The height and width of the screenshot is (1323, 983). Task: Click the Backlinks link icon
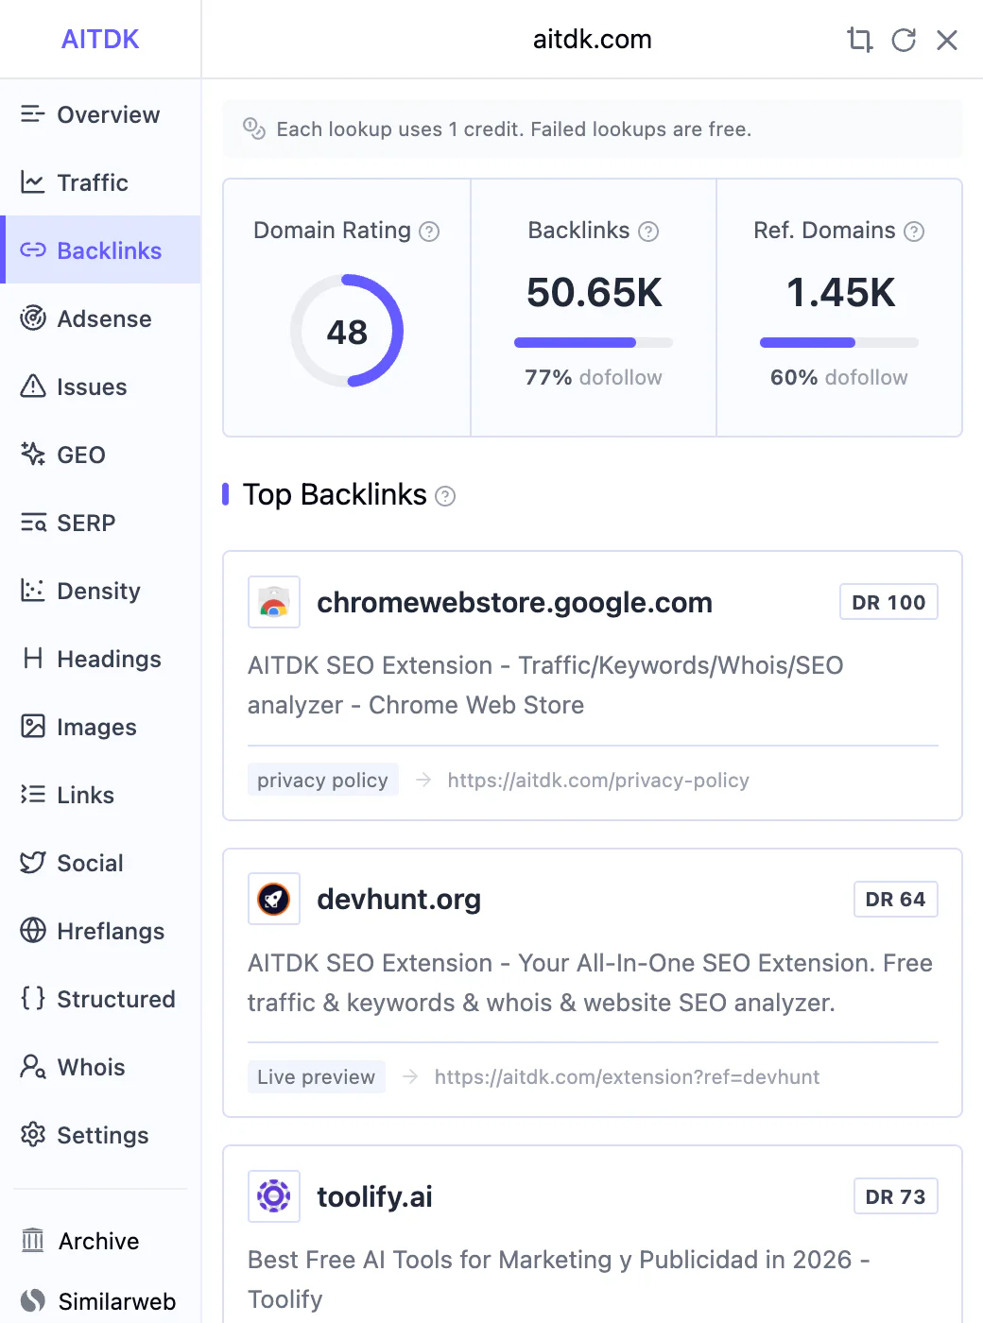pos(33,250)
